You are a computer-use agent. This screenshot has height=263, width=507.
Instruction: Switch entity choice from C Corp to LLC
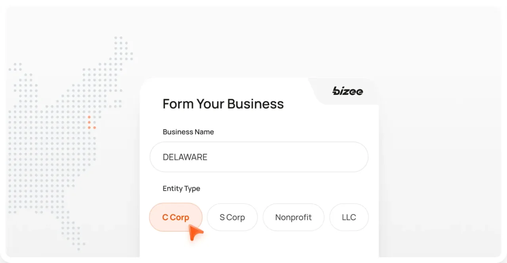pos(349,217)
